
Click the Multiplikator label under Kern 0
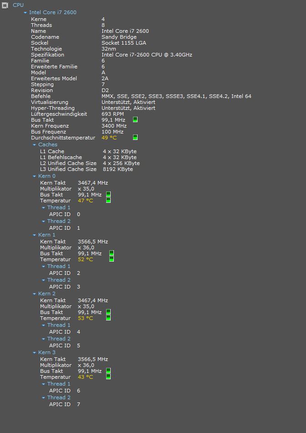click(56, 189)
